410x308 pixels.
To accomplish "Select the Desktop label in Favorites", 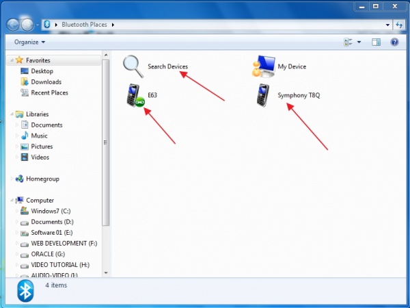I will [42, 71].
